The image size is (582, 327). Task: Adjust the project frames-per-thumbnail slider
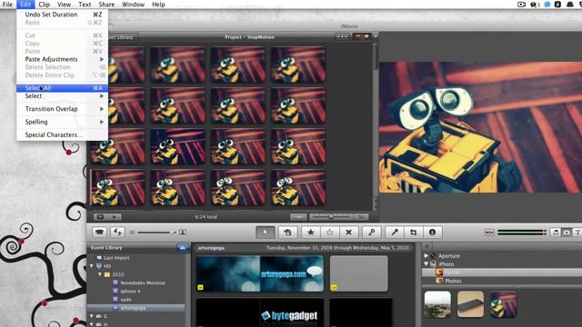pos(331,217)
